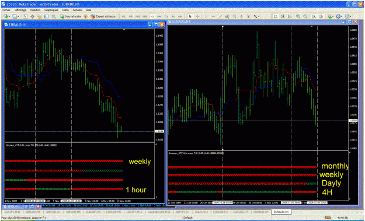Click the orange diamond info icon

(85, 16)
